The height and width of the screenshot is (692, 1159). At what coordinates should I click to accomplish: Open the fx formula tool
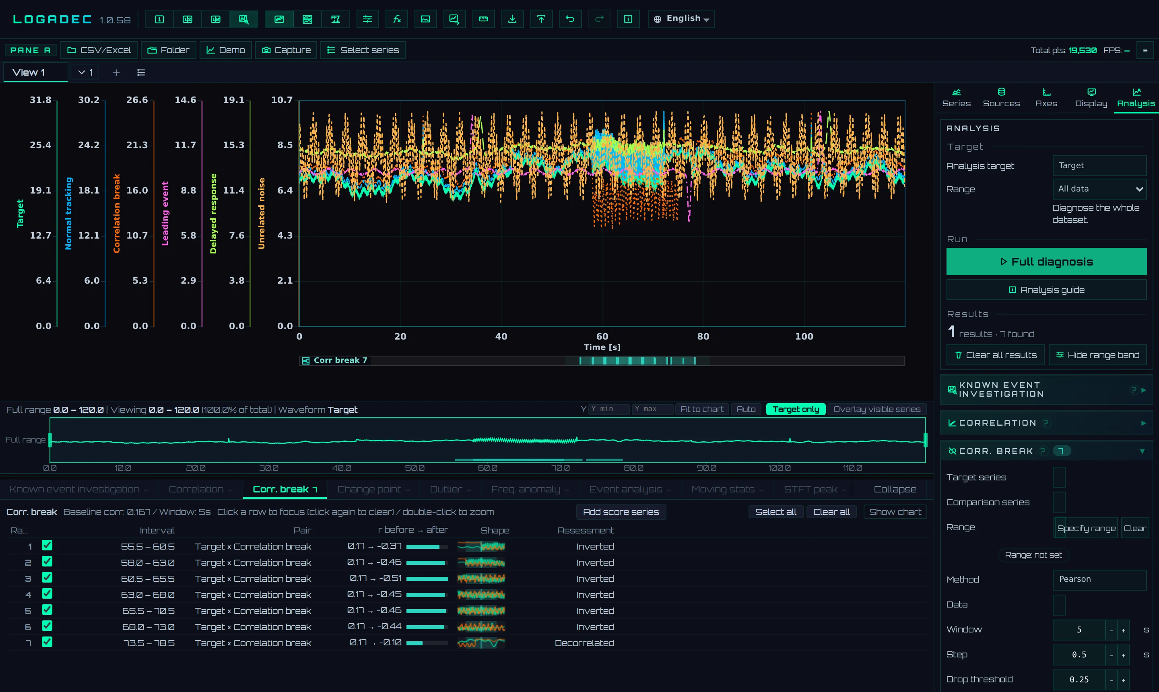point(396,19)
